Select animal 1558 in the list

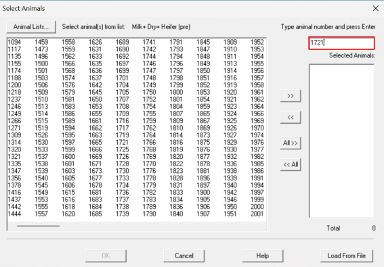click(x=68, y=42)
